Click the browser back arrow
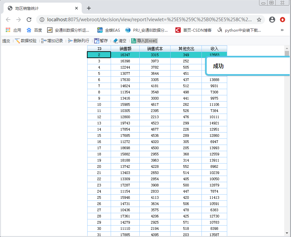This screenshot has height=237, width=291. [8, 20]
